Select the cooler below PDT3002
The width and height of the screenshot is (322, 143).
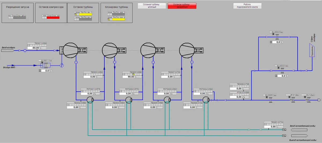pos(129,100)
